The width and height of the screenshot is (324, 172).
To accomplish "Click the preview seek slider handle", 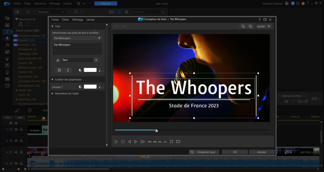I will pos(157,131).
